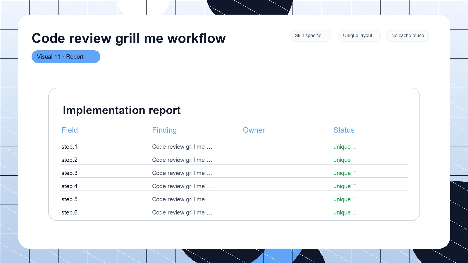Click the Skill-specific tag
The width and height of the screenshot is (468, 263).
click(x=311, y=36)
